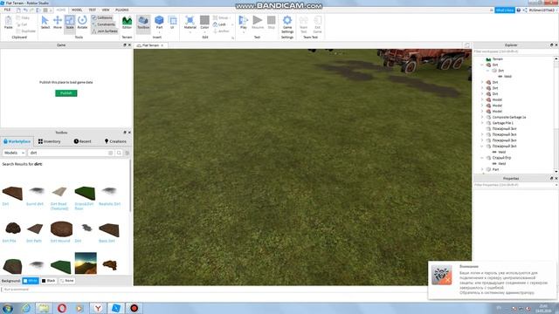This screenshot has width=559, height=314.
Task: Click the Group button
Action: pos(221,17)
